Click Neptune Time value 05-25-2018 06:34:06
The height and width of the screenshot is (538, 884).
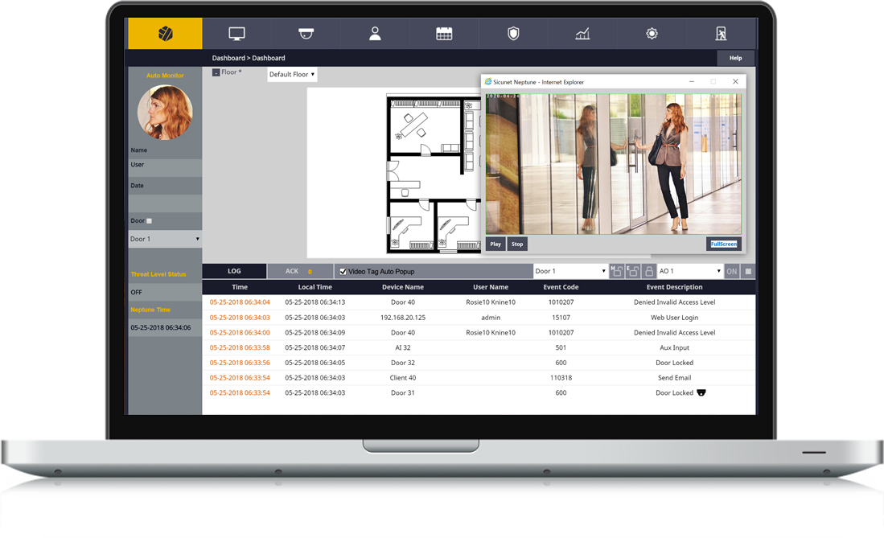coord(161,327)
